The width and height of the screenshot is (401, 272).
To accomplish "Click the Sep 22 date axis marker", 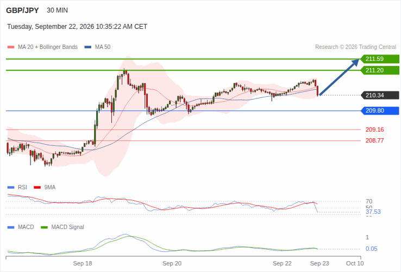I will 282,263.
